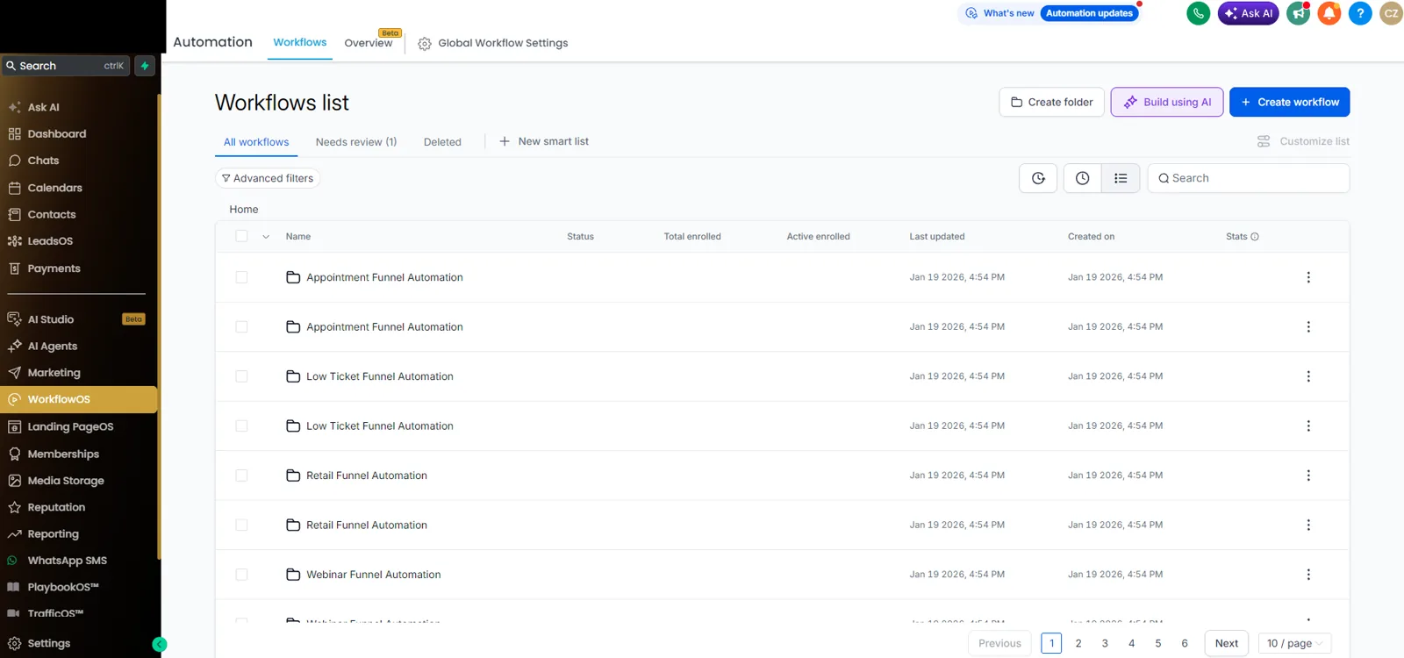1404x658 pixels.
Task: Click the Build using AI button
Action: point(1167,102)
